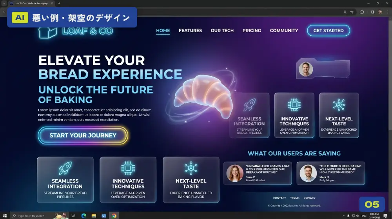392x219 pixels.
Task: Open the browser zoom magnifier icon
Action: pos(345,12)
